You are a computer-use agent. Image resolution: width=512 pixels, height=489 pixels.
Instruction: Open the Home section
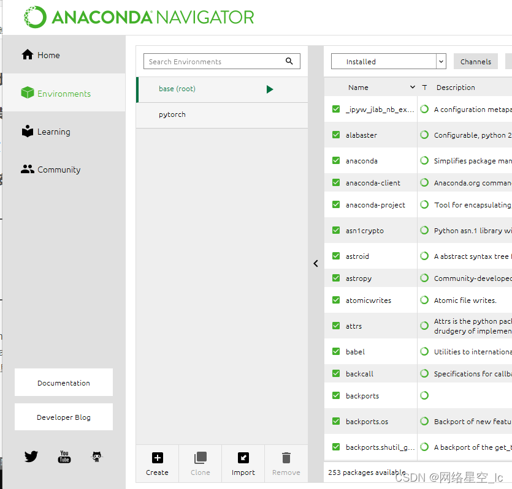pos(64,54)
